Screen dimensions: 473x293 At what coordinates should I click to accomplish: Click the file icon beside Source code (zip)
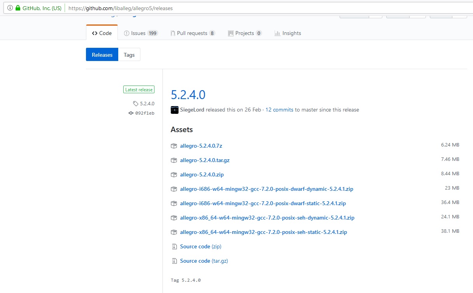click(174, 246)
